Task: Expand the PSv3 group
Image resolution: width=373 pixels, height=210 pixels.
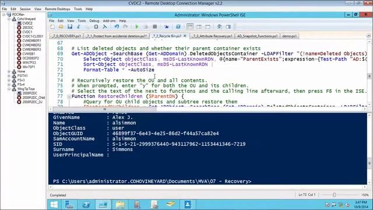Action: coord(9,80)
